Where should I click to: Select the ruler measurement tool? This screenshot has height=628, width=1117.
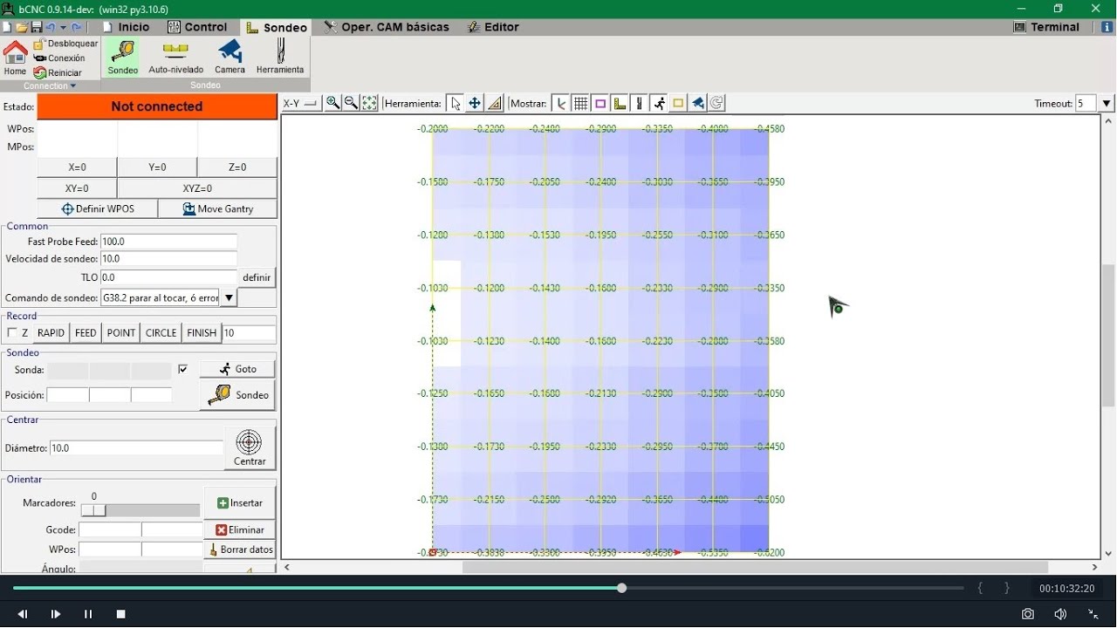tap(495, 103)
